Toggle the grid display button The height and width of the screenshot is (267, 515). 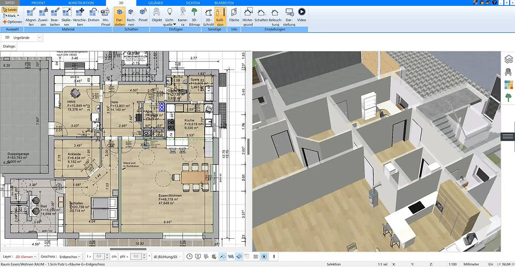(x=255, y=257)
